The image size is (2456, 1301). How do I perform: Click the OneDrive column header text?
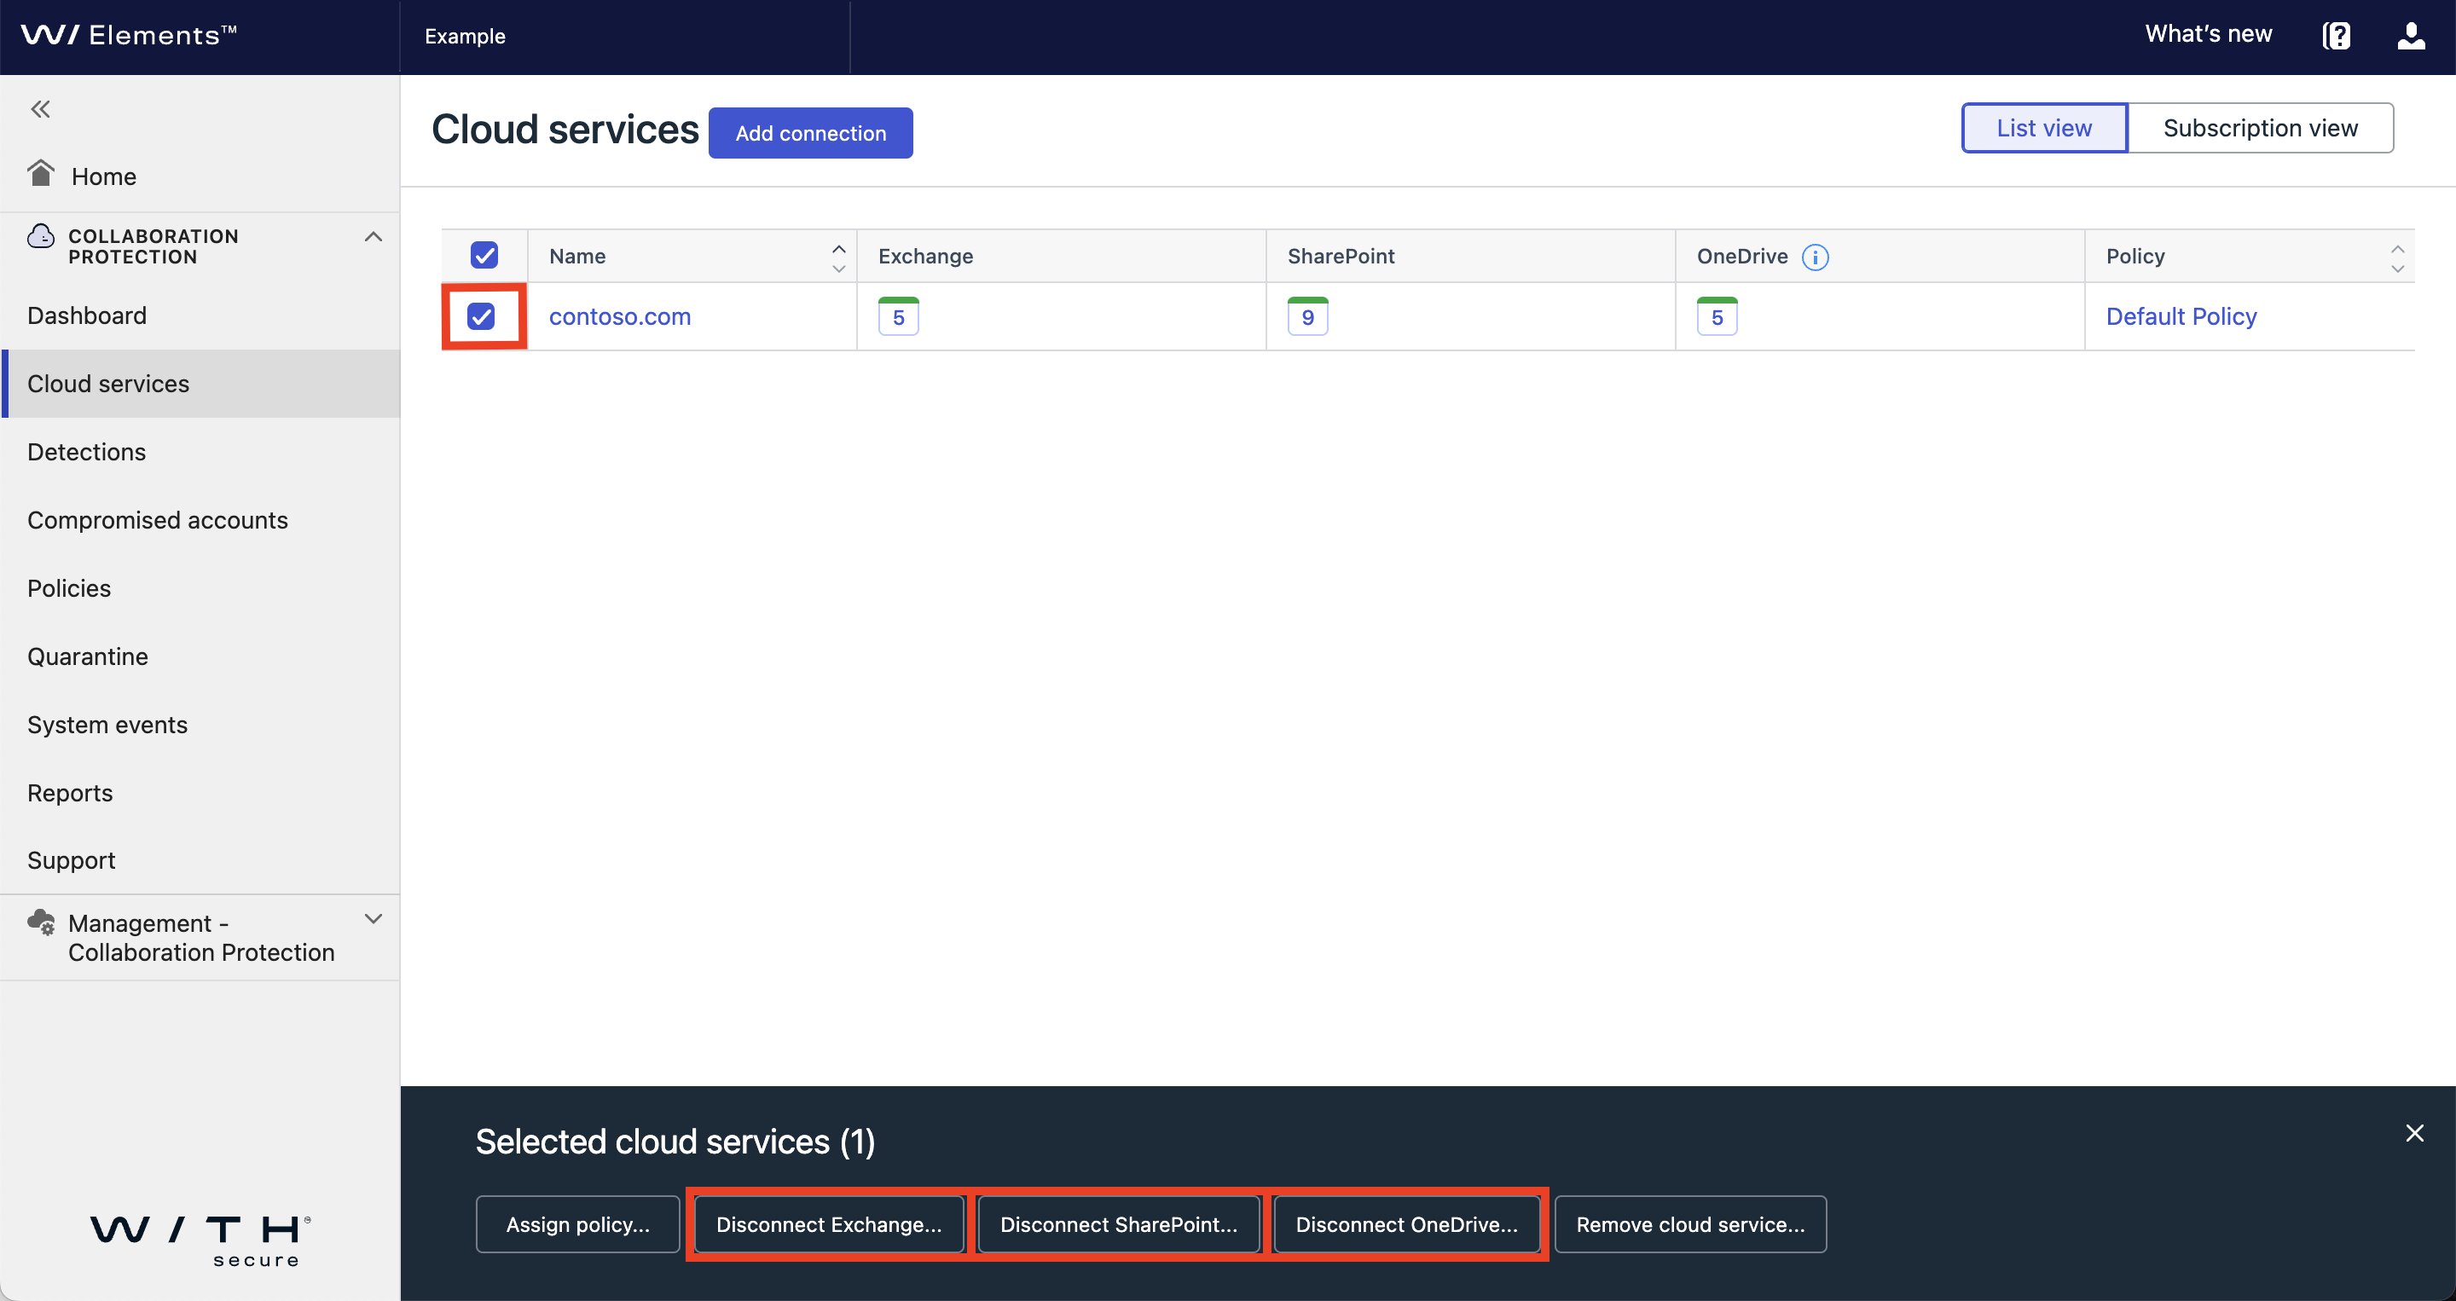click(1742, 257)
